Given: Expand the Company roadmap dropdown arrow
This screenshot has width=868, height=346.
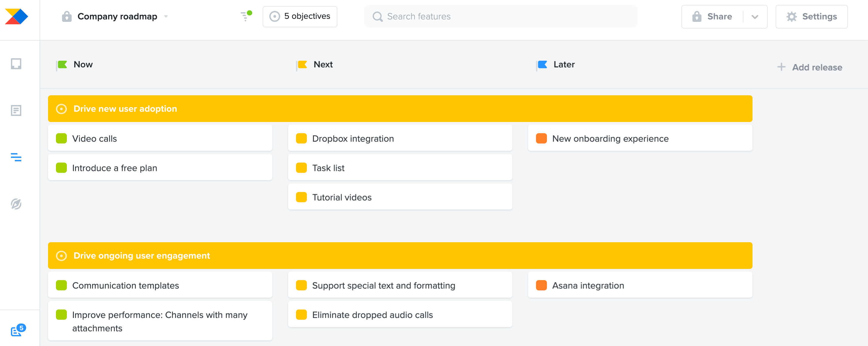Looking at the screenshot, I should click(x=166, y=16).
